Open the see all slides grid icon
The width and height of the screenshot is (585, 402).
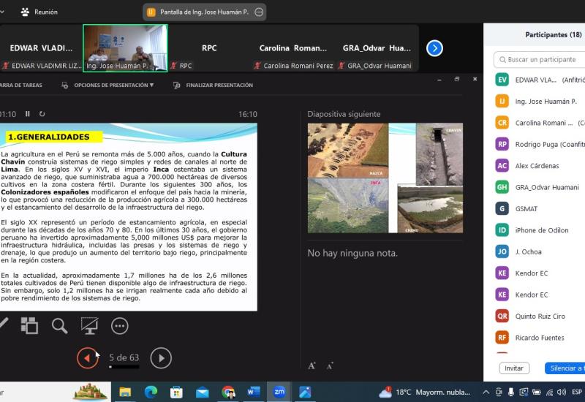pyautogui.click(x=29, y=326)
